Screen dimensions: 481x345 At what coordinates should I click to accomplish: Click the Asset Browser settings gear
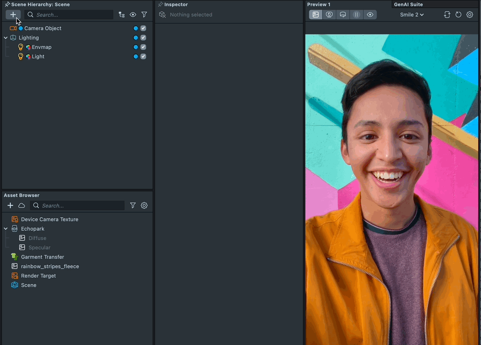coord(144,205)
